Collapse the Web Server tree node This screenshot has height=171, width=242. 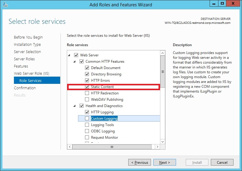click(69, 55)
